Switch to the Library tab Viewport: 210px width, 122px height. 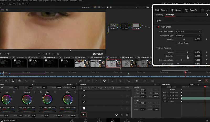(x=160, y=15)
